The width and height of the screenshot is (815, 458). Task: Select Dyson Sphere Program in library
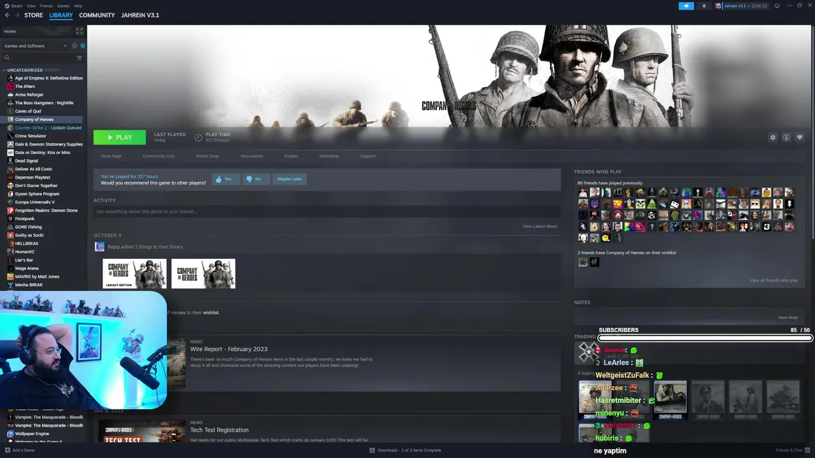(37, 194)
